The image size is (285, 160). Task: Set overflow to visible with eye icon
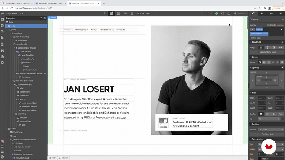(x=260, y=114)
